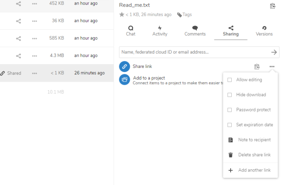Check the Hide download option

click(x=229, y=95)
